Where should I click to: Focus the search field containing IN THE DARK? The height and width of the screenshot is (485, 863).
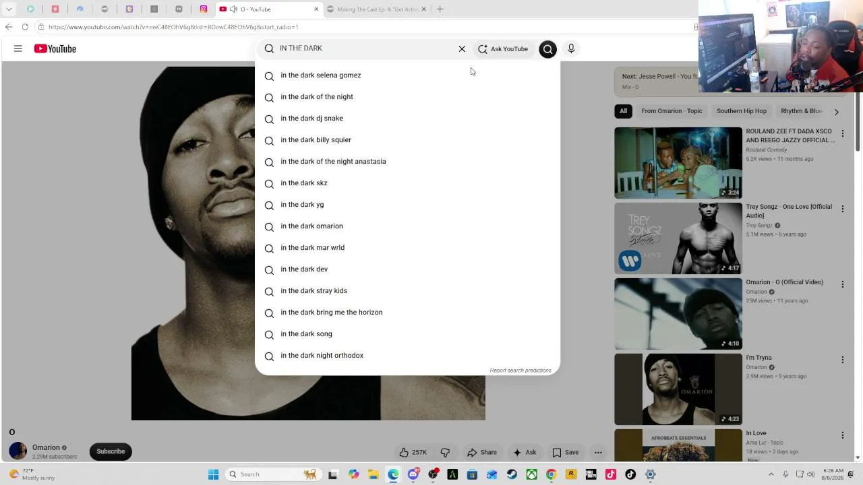(364, 48)
